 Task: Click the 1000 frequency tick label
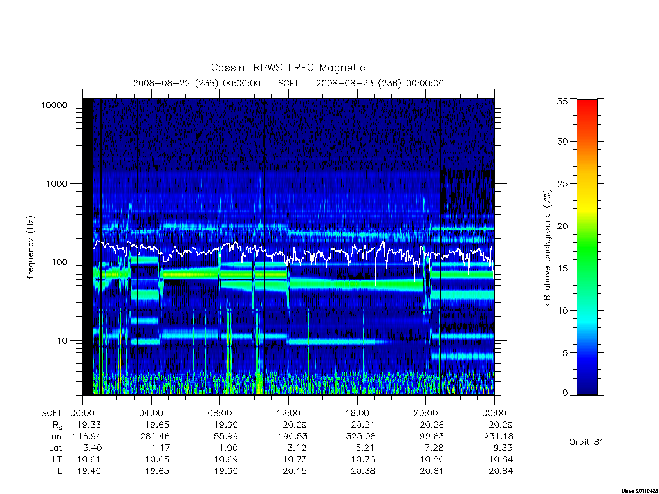pos(57,184)
